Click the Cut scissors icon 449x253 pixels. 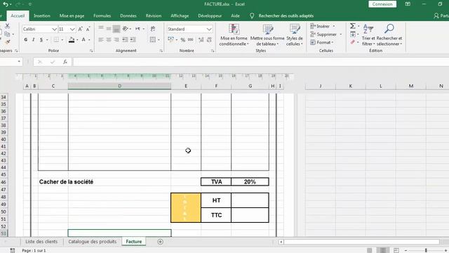(x=7, y=27)
